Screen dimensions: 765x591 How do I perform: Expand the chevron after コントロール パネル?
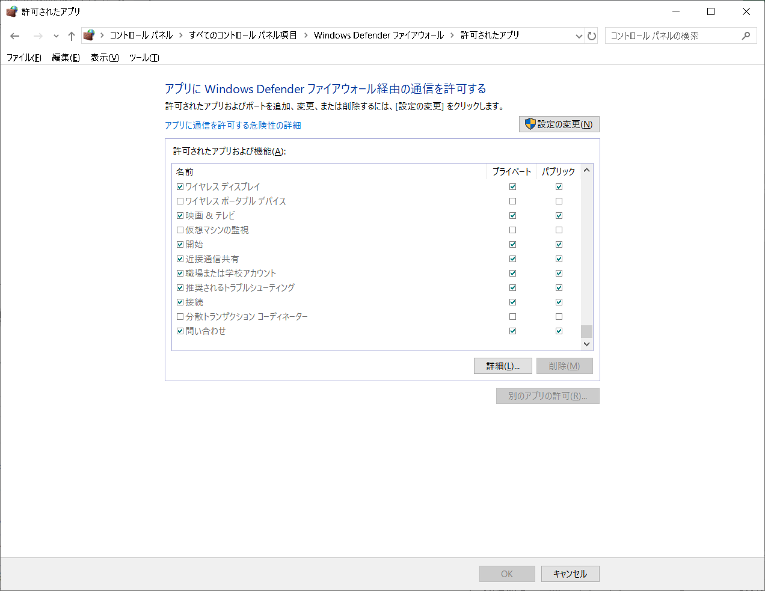coord(180,35)
